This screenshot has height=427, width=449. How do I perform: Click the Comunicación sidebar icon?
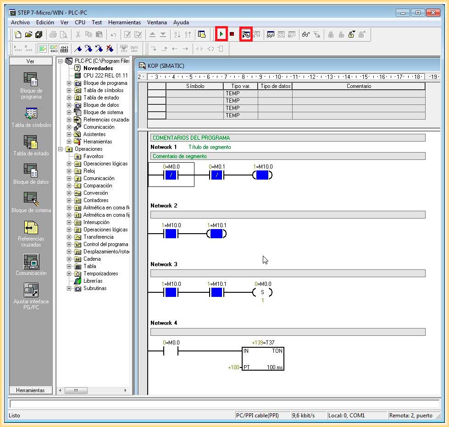click(x=31, y=262)
